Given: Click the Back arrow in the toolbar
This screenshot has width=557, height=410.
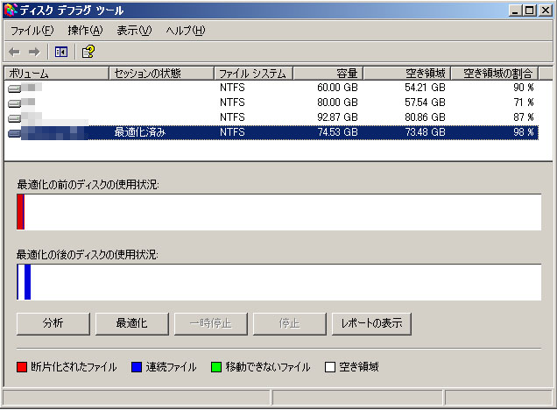Looking at the screenshot, I should [16, 52].
